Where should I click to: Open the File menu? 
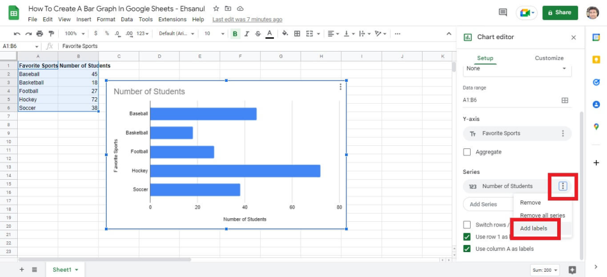33,20
